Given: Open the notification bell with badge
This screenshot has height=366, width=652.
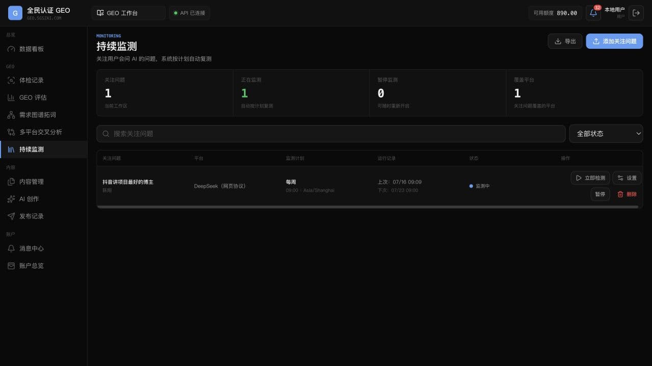Looking at the screenshot, I should click(593, 13).
